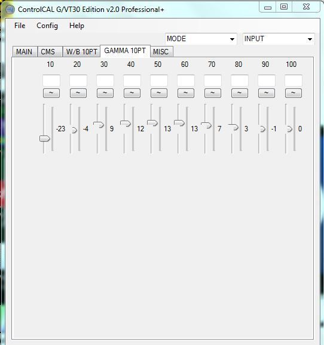Screen dimensions: 324x345
Task: Select the MISC tab
Action: pyautogui.click(x=161, y=52)
